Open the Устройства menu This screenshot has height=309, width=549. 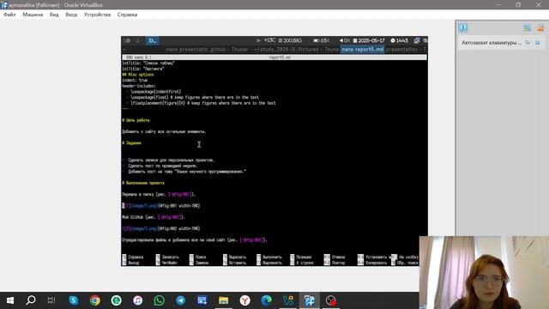click(97, 15)
